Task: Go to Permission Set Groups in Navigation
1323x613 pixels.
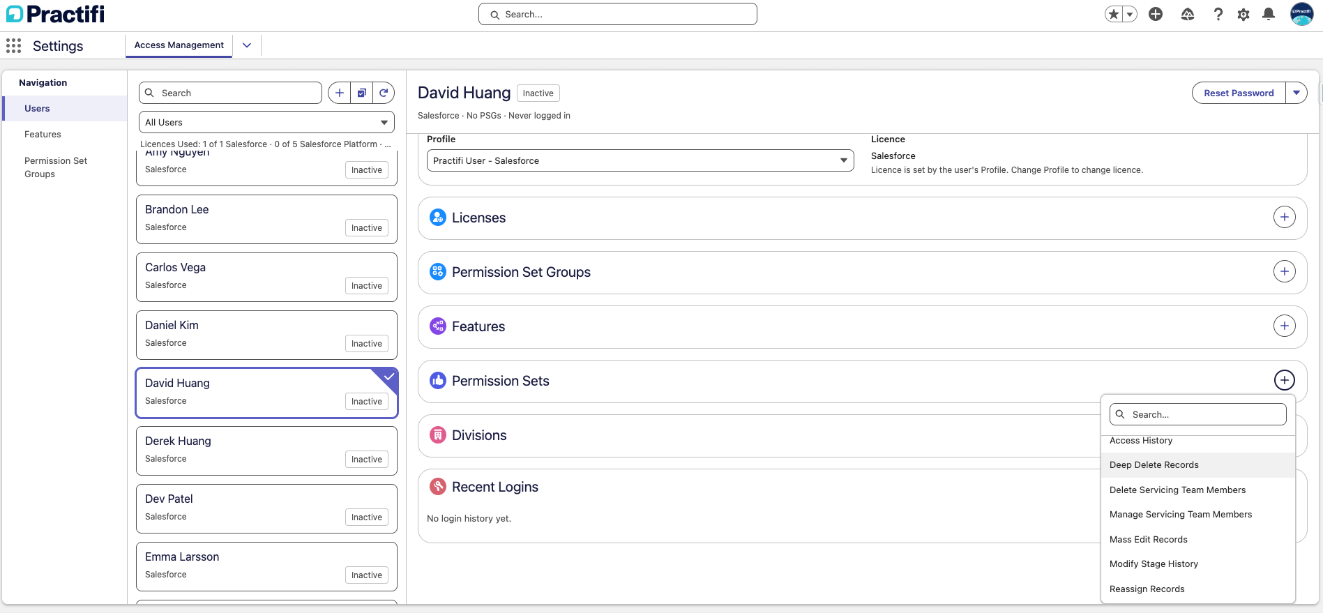Action: (x=65, y=167)
